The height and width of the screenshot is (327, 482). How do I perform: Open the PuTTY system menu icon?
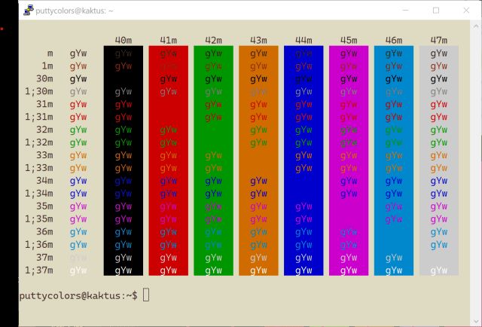pyautogui.click(x=28, y=11)
